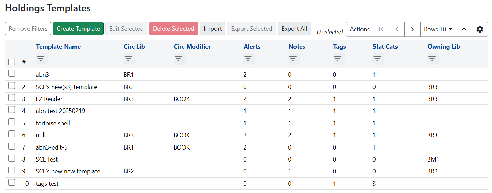
Task: Click the Import button
Action: tap(212, 29)
